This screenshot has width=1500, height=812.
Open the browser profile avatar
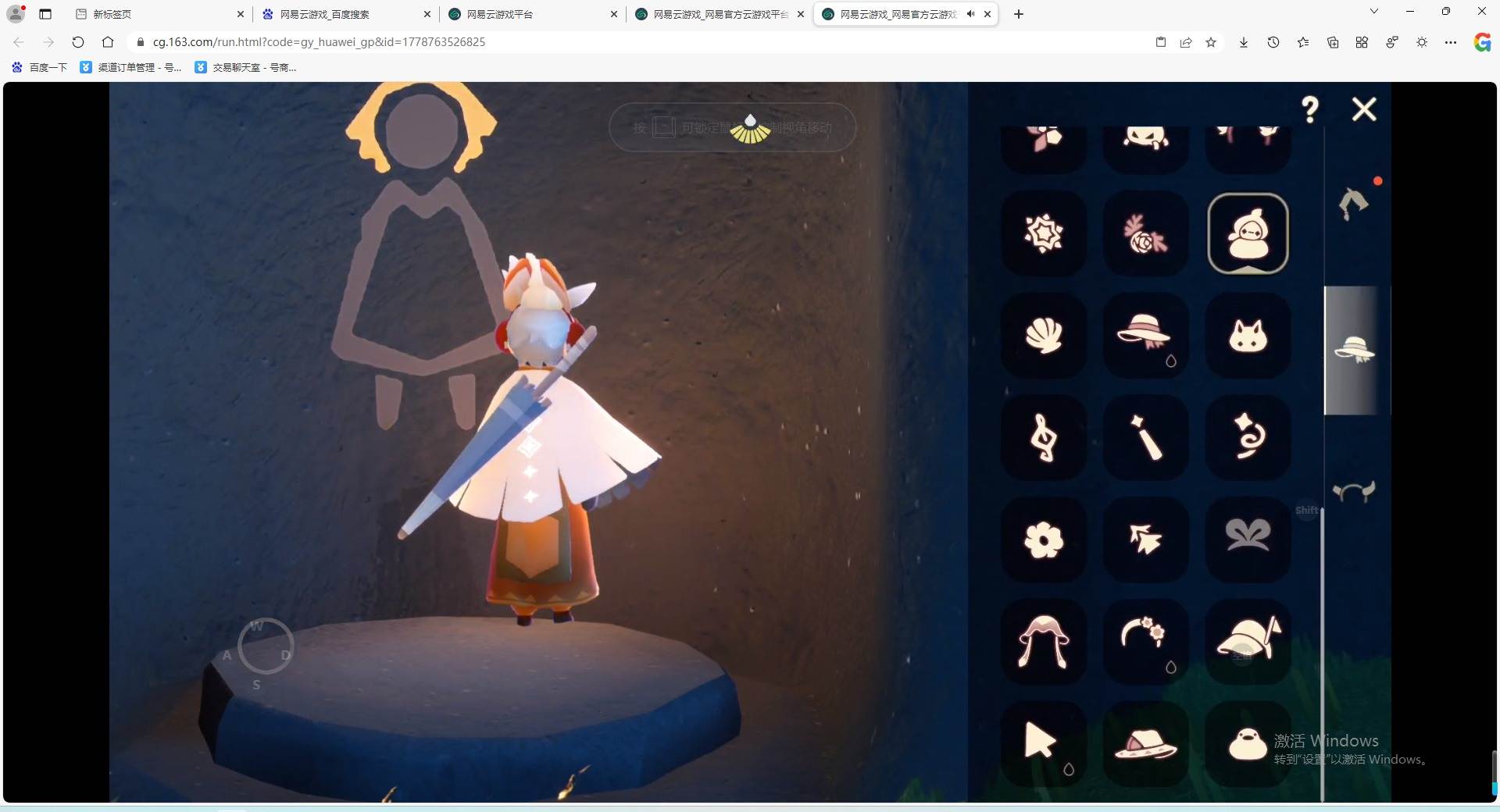(16, 13)
